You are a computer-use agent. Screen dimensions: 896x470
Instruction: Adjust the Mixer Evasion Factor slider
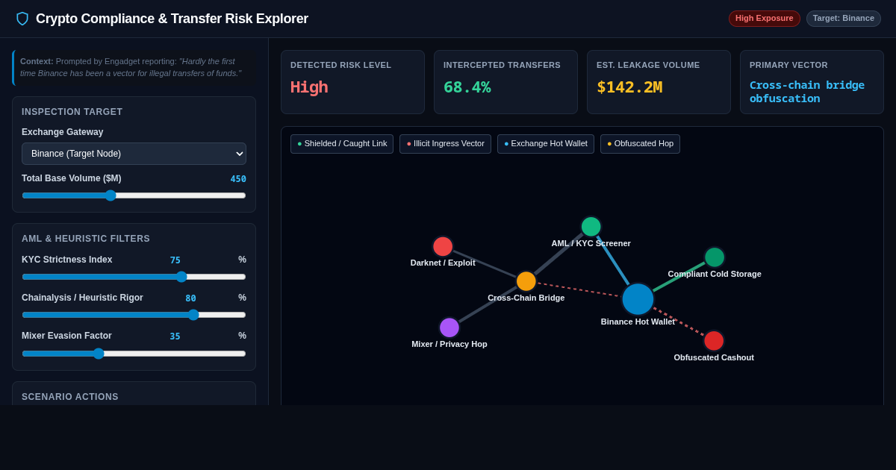click(134, 354)
